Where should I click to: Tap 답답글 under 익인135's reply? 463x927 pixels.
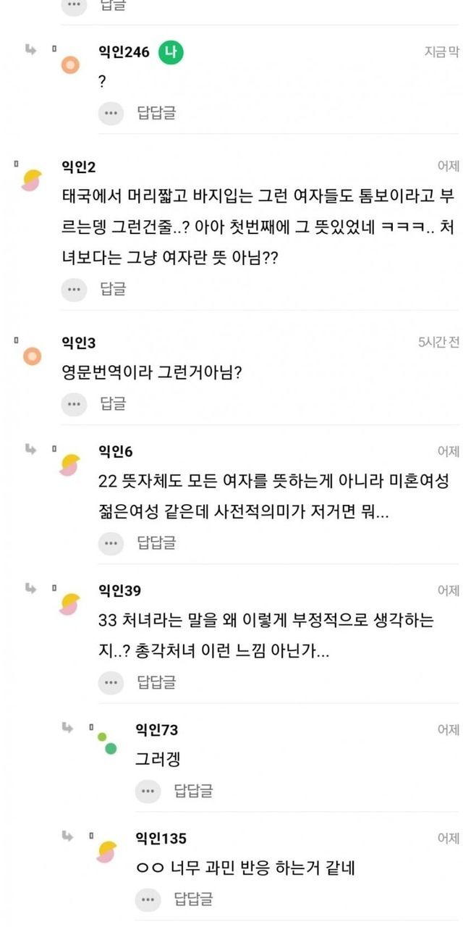click(x=193, y=899)
